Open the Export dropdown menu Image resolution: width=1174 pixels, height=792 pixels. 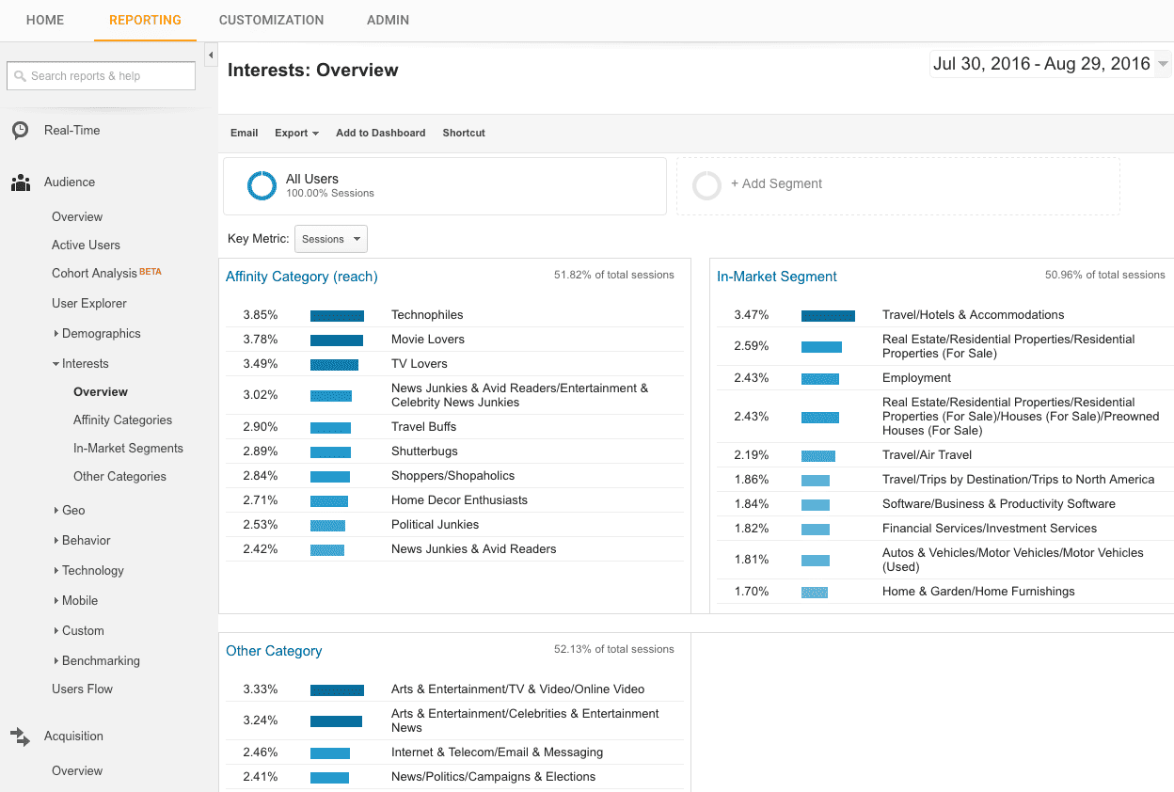point(296,133)
